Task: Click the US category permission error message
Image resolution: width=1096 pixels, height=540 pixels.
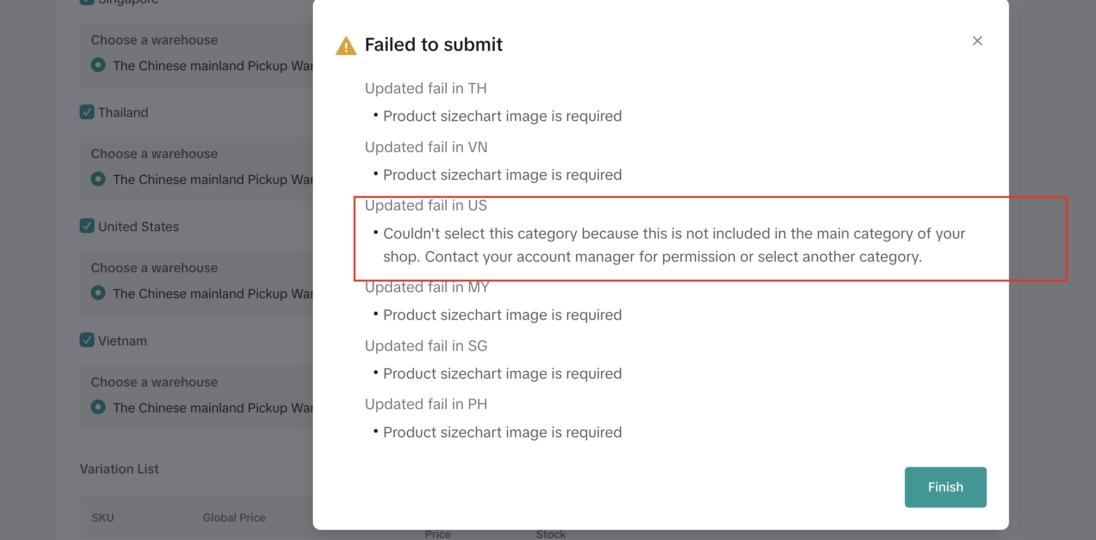Action: click(x=673, y=245)
